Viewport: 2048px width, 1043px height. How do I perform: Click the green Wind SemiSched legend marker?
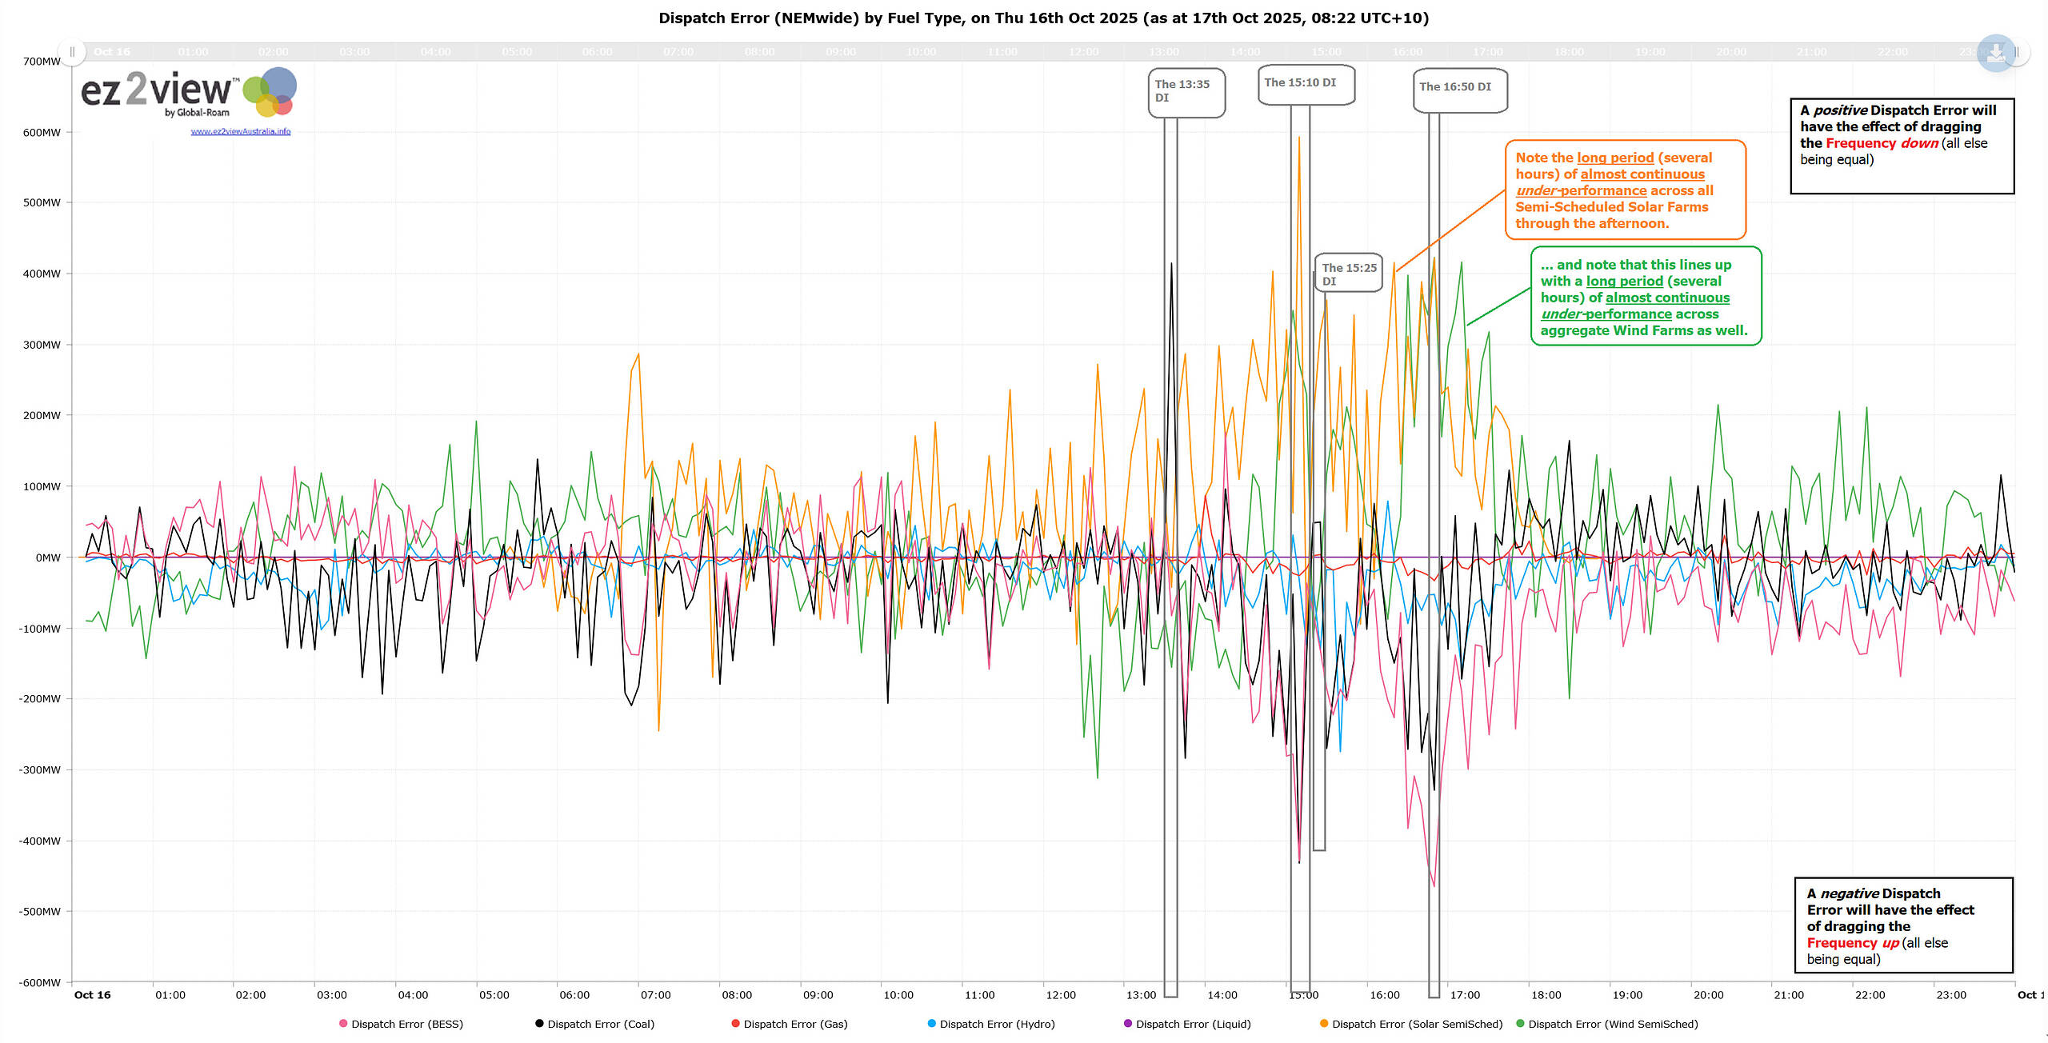click(x=1520, y=1024)
